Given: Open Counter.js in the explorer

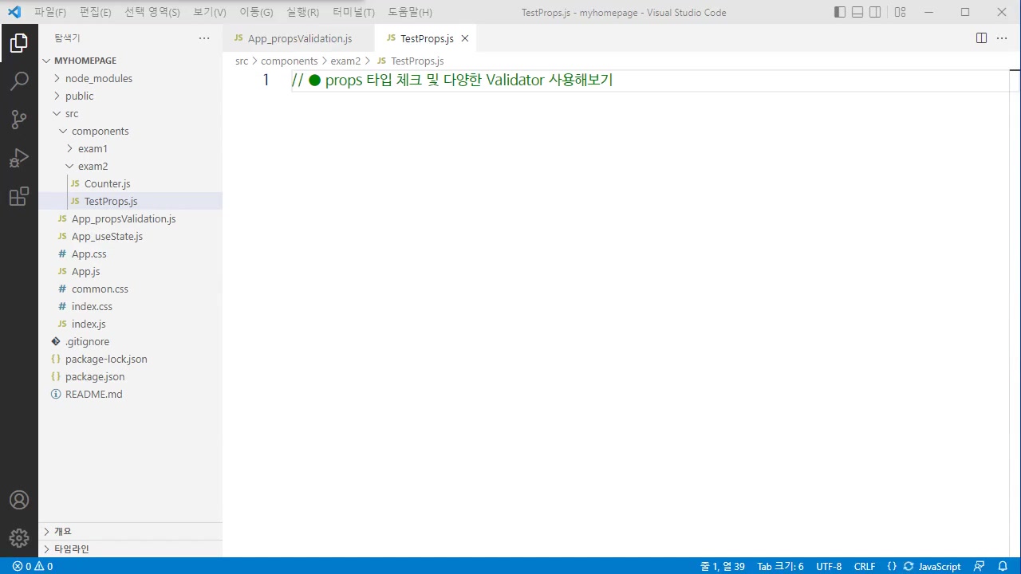Looking at the screenshot, I should point(107,183).
